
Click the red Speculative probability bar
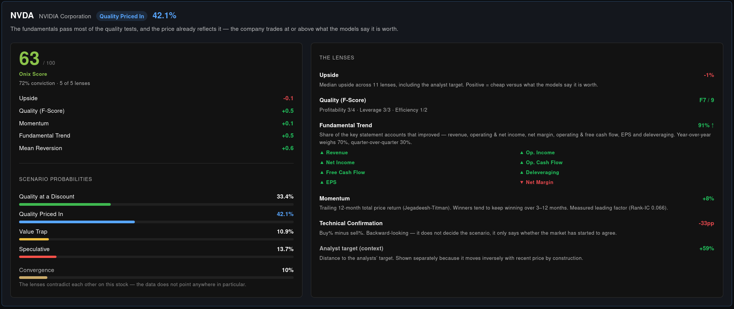click(x=38, y=257)
